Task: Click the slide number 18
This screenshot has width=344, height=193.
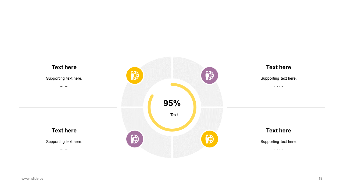Action: [320, 179]
